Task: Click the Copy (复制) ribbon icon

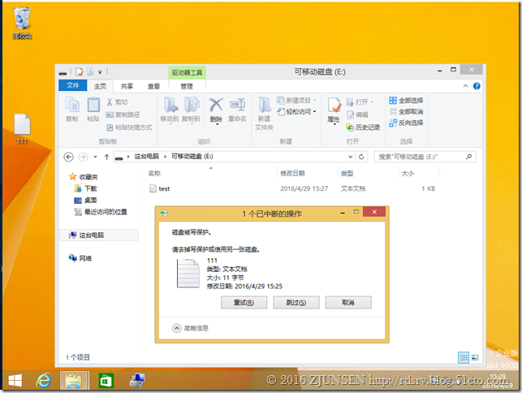Action: pos(72,110)
